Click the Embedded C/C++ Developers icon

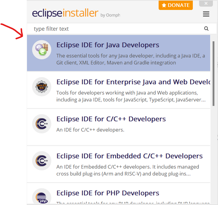(x=42, y=161)
